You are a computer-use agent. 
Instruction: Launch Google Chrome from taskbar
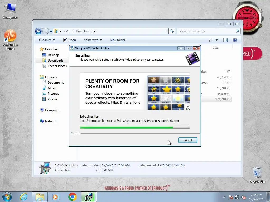[x=72, y=197]
